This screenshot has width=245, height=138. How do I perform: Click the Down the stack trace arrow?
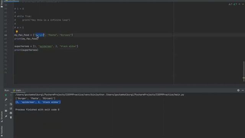(x=11, y=100)
